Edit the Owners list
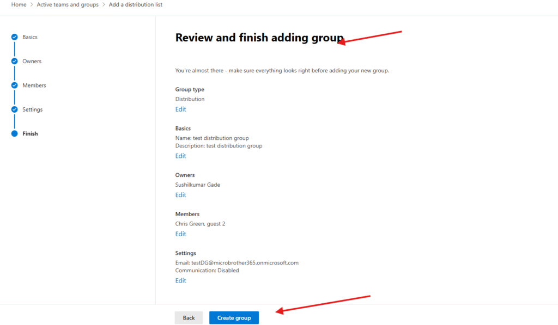558x325 pixels. [x=180, y=195]
